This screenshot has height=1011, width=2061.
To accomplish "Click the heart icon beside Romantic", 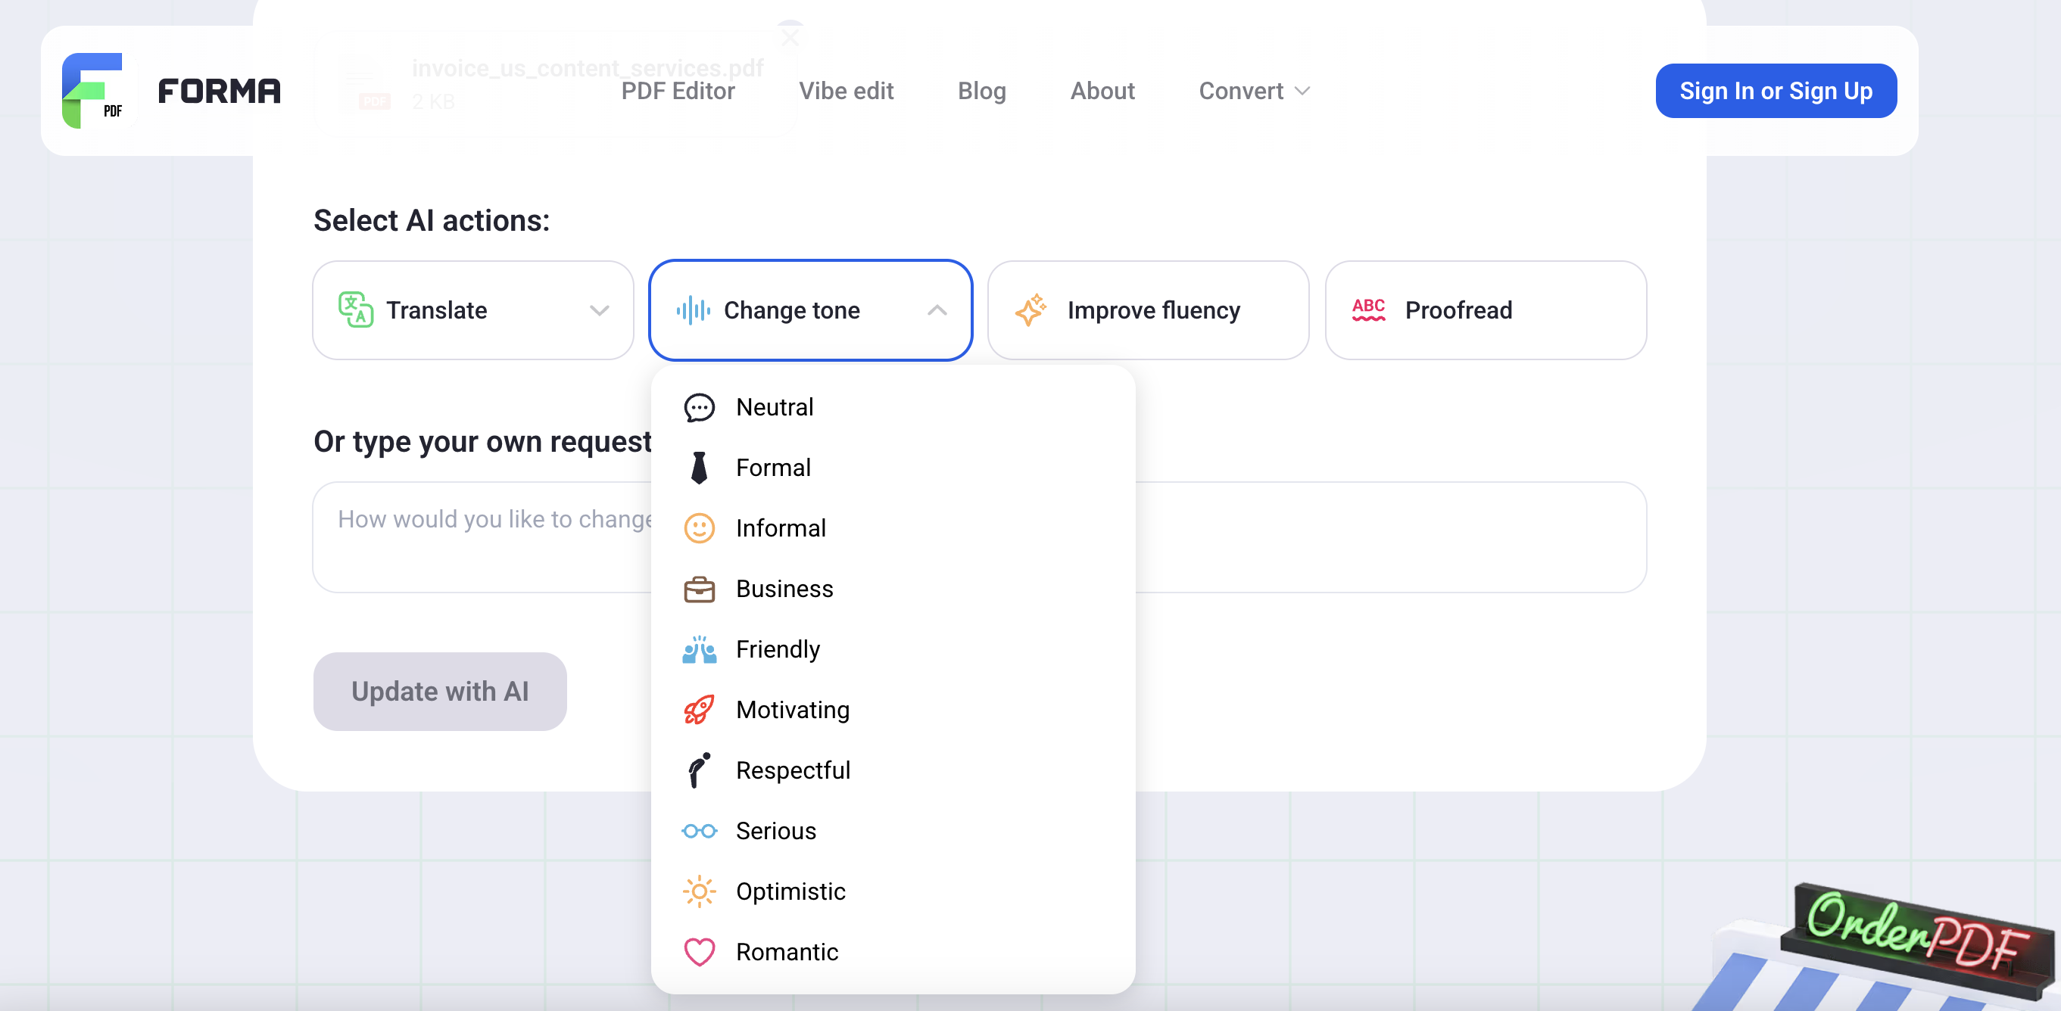I will pyautogui.click(x=698, y=952).
